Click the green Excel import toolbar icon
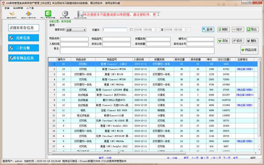This screenshot has height=165, width=264. pos(48,14)
